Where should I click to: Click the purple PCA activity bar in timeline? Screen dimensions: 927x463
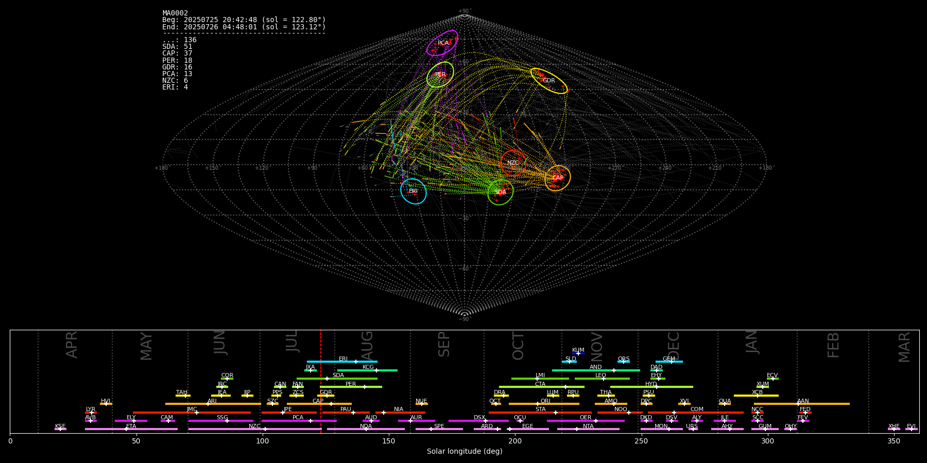pos(299,421)
